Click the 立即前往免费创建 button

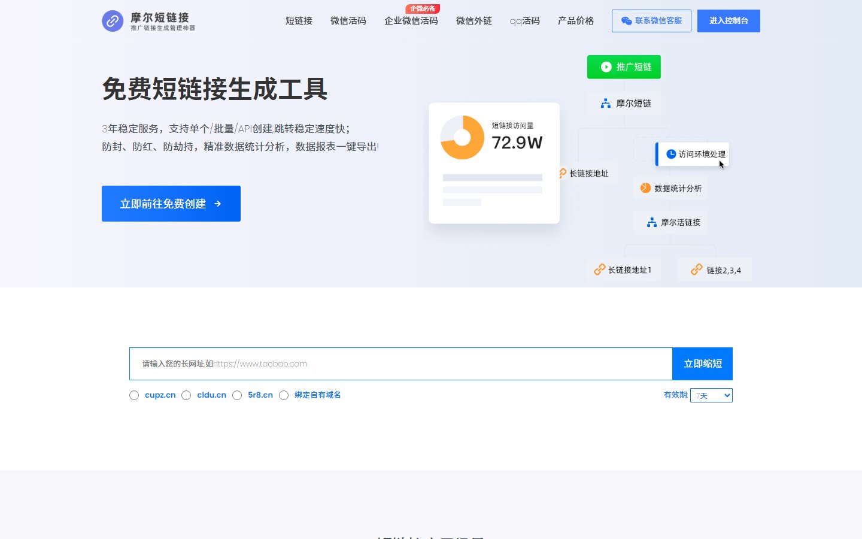(171, 204)
